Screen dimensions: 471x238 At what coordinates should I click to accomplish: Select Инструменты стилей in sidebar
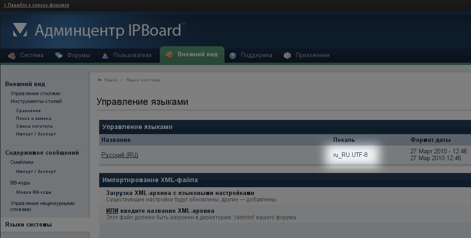tap(36, 101)
